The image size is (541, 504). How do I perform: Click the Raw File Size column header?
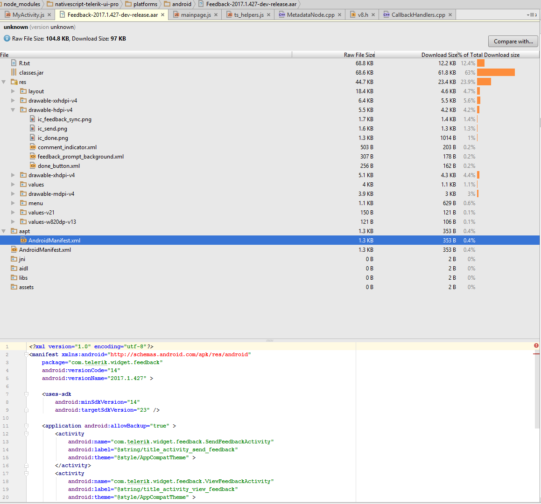pos(334,55)
